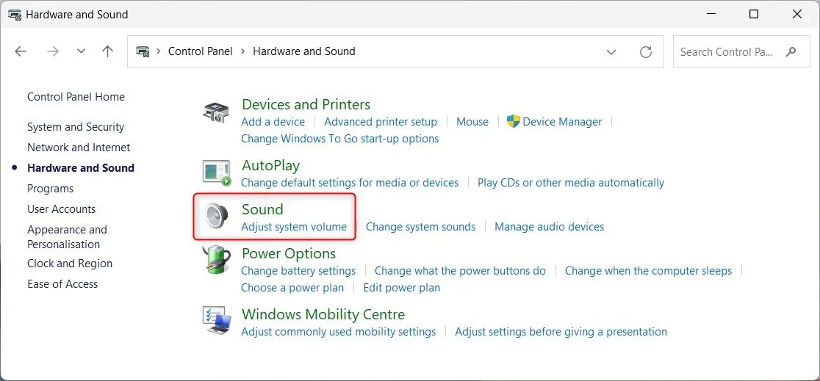Click the address bar Control Panel icon
This screenshot has width=820, height=381.
143,51
